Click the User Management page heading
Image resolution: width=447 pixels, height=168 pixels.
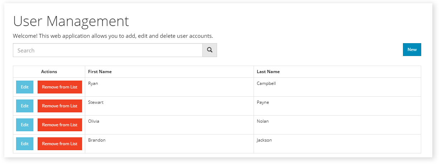[x=71, y=21]
